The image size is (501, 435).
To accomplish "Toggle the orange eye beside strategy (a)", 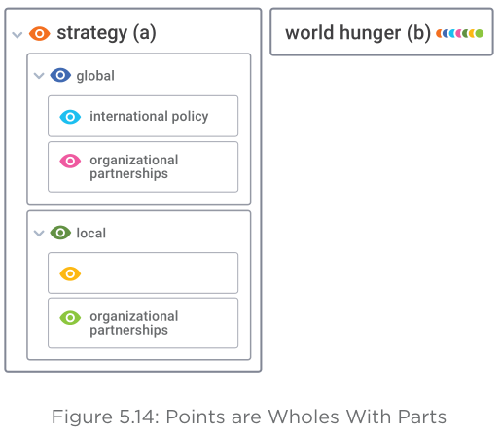I will [40, 33].
